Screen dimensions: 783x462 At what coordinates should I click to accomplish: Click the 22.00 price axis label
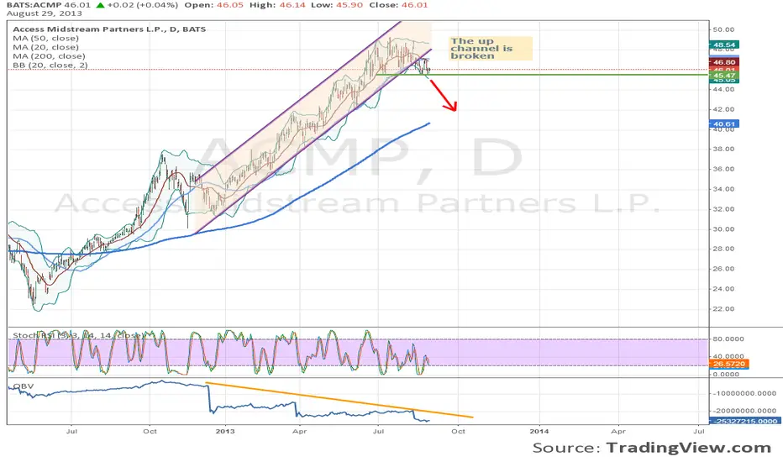[723, 308]
